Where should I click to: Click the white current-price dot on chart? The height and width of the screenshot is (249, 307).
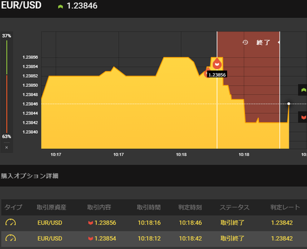coord(288,104)
